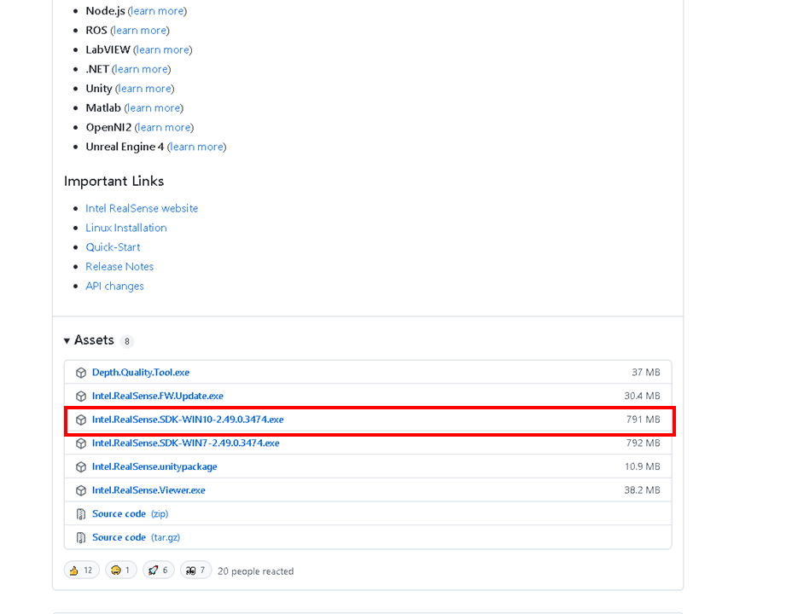Click zip file icon beside Source code (zip)
Screen dimensions: 792x614
pos(81,514)
